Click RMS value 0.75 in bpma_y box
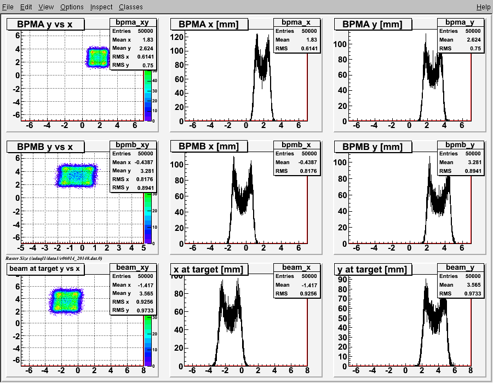 [475, 49]
